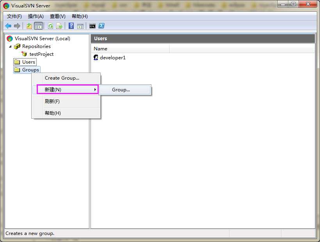Select the Users tree label
This screenshot has height=242, width=320.
(28, 62)
